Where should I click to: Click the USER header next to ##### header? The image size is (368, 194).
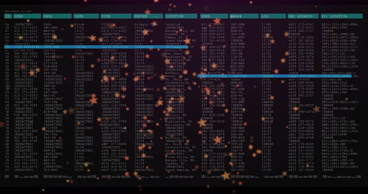[x=214, y=16]
